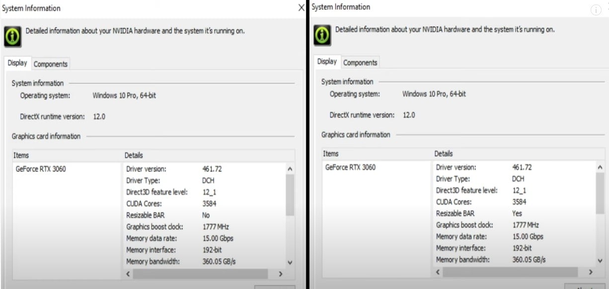Click left arrow of left window horizontal scrollbar
609x289 pixels.
coord(128,274)
